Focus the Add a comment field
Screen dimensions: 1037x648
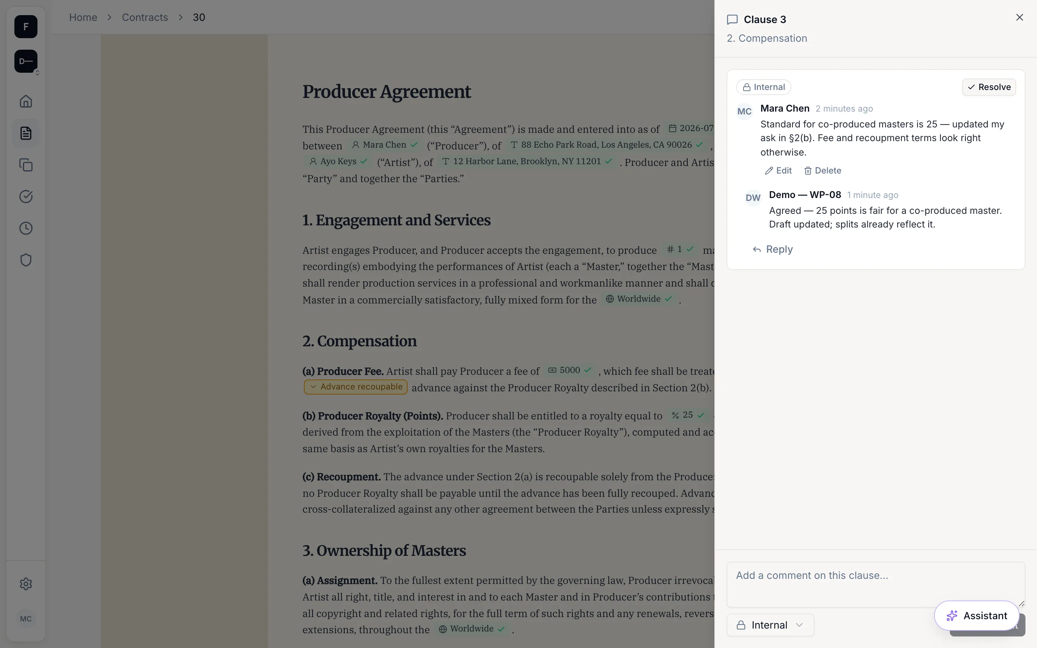876,584
